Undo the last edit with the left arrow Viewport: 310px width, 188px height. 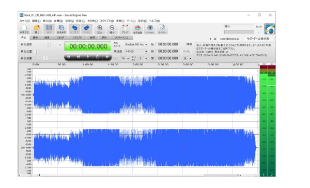(x=74, y=29)
